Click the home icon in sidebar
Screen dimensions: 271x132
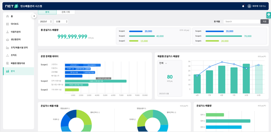pos(7,16)
